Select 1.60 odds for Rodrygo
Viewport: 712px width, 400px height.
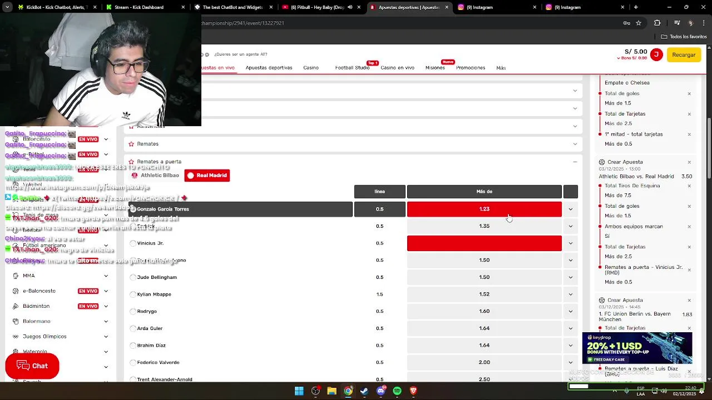[484, 311]
